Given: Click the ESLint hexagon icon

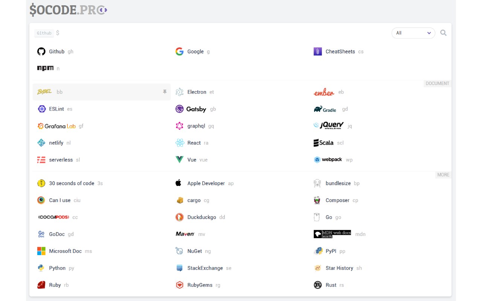Looking at the screenshot, I should click(x=41, y=109).
